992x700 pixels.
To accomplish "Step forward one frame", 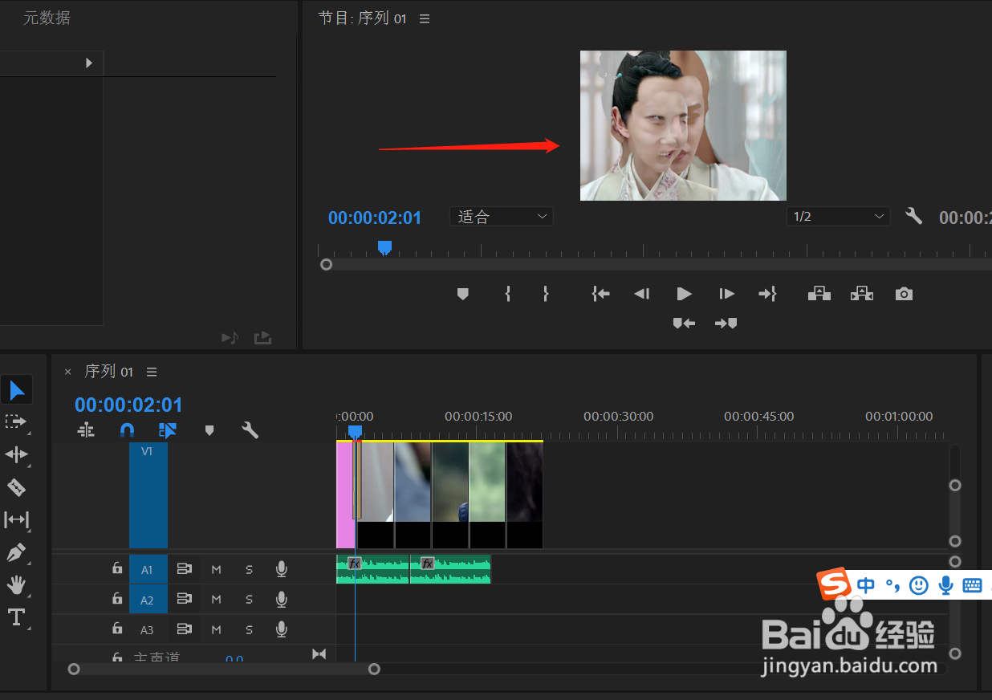I will (726, 294).
